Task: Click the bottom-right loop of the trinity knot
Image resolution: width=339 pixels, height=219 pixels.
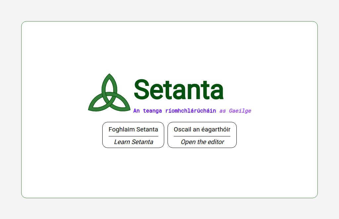Action: click(120, 104)
